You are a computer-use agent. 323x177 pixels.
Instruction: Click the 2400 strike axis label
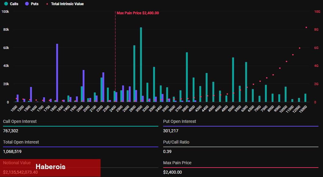point(113,109)
